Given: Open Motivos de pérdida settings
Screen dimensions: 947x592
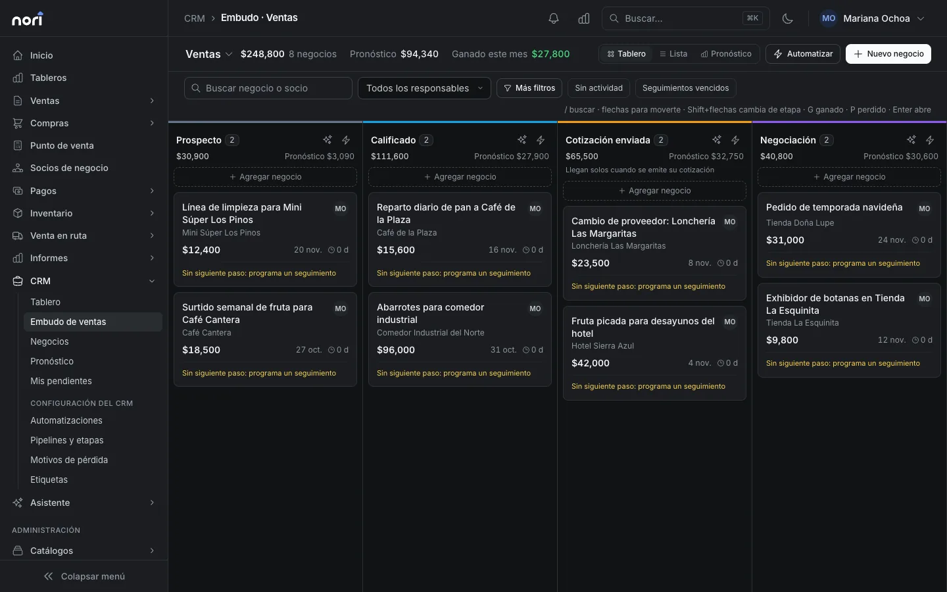Looking at the screenshot, I should pyautogui.click(x=93, y=460).
